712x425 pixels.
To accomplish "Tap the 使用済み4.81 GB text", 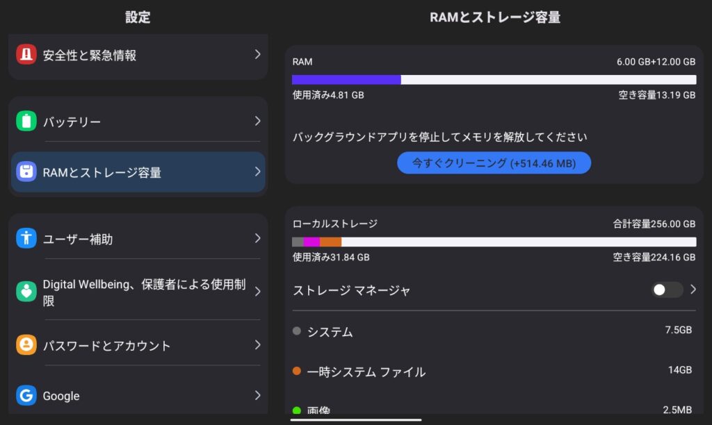I will point(328,95).
